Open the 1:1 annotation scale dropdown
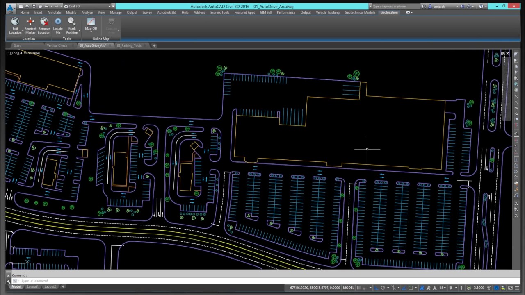Viewport: 525px width, 295px height. 442,288
